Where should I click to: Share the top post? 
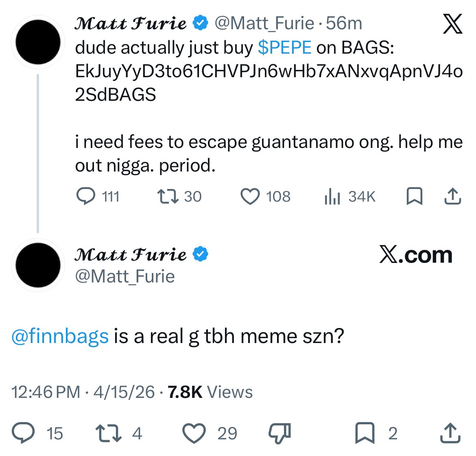(x=452, y=197)
